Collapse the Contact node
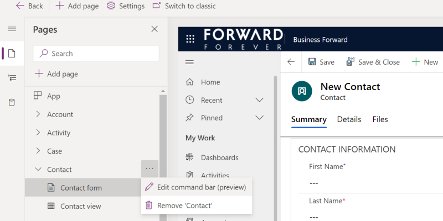The width and height of the screenshot is (443, 221). pos(38,169)
